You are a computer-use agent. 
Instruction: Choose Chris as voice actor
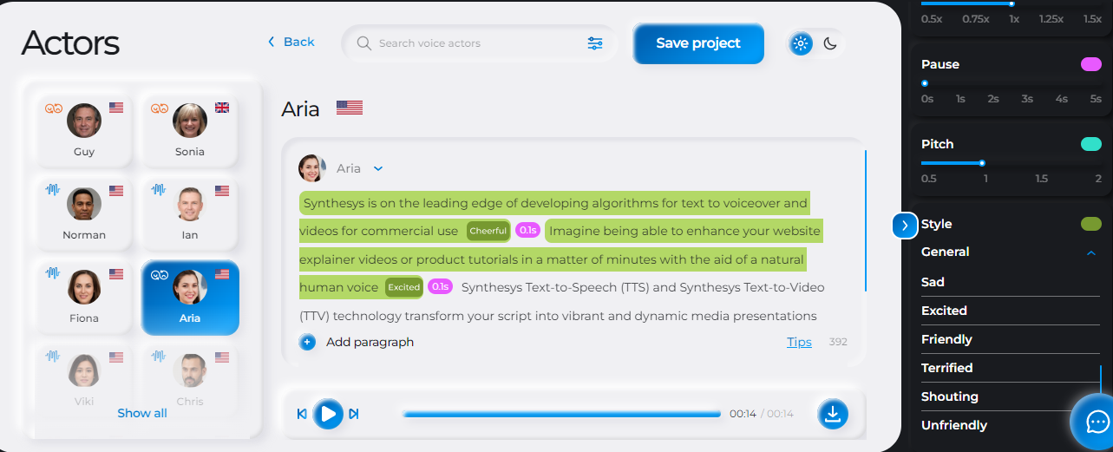[x=190, y=380]
